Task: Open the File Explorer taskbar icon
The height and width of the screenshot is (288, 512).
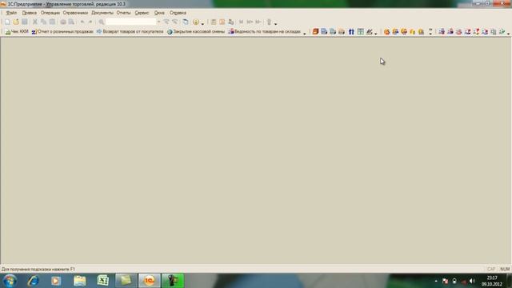Action: tap(79, 281)
